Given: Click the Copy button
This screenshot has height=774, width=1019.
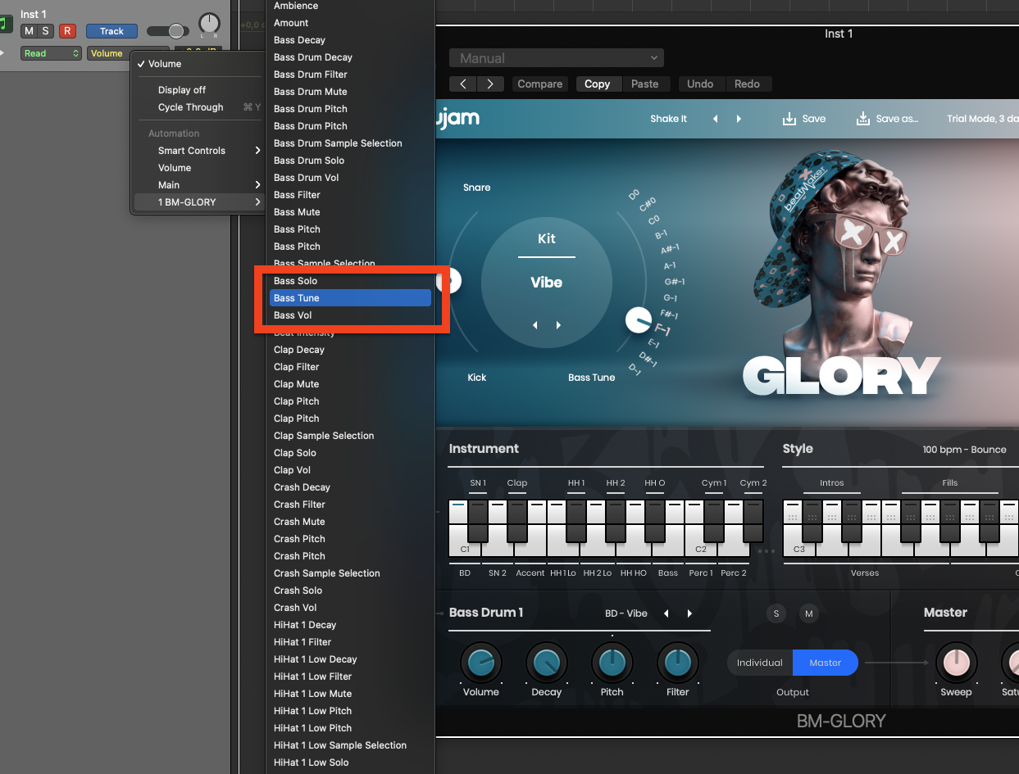Looking at the screenshot, I should (x=597, y=84).
